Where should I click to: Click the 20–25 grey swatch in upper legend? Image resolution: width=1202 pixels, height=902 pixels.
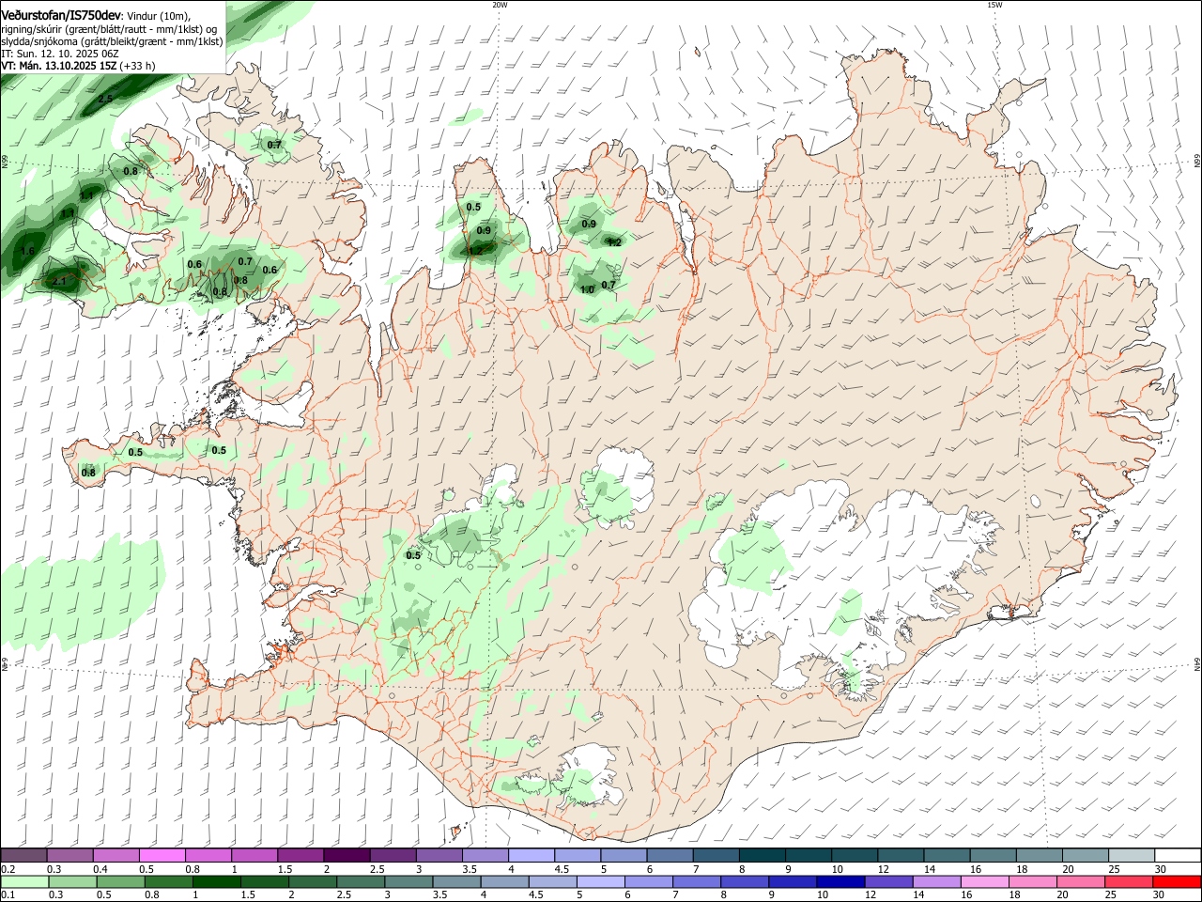(x=1085, y=855)
